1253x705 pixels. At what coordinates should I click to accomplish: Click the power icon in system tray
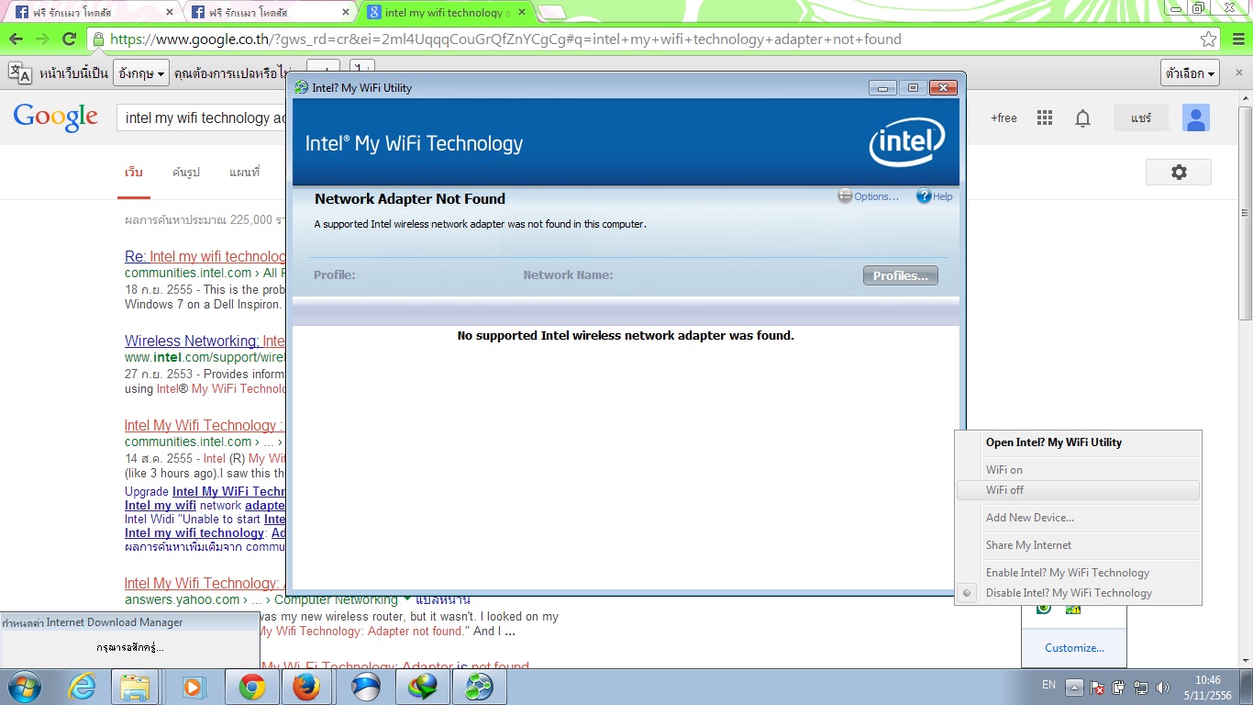tap(1119, 688)
